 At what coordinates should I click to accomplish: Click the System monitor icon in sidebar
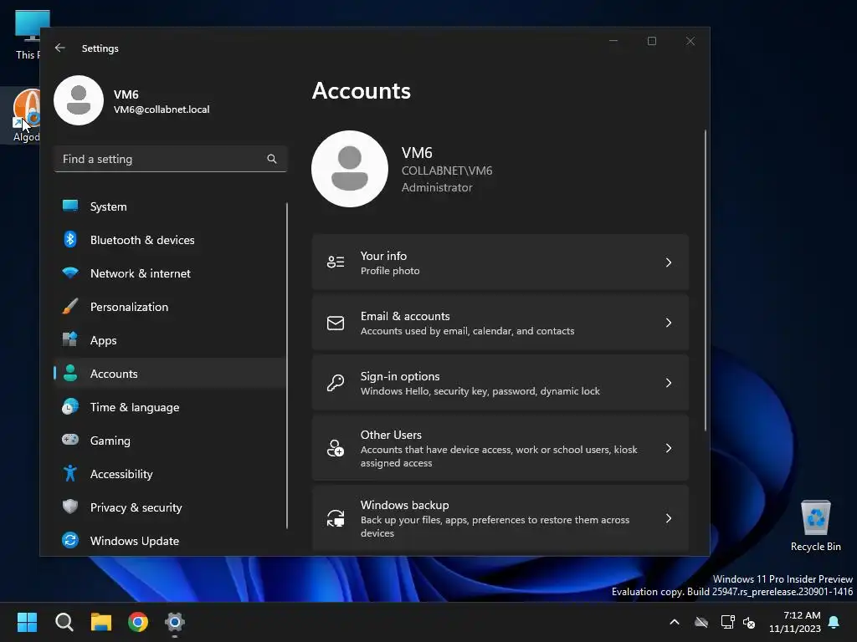point(70,206)
